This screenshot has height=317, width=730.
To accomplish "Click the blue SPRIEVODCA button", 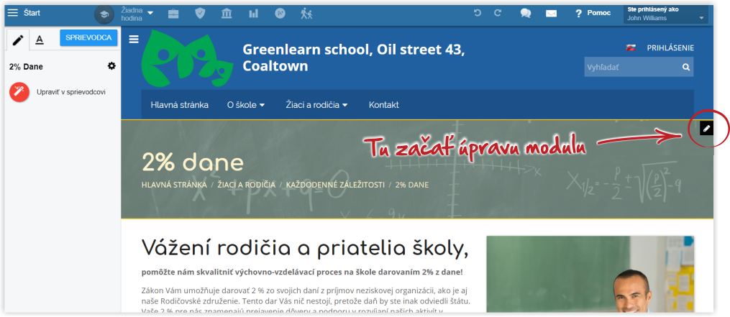I will (x=88, y=39).
